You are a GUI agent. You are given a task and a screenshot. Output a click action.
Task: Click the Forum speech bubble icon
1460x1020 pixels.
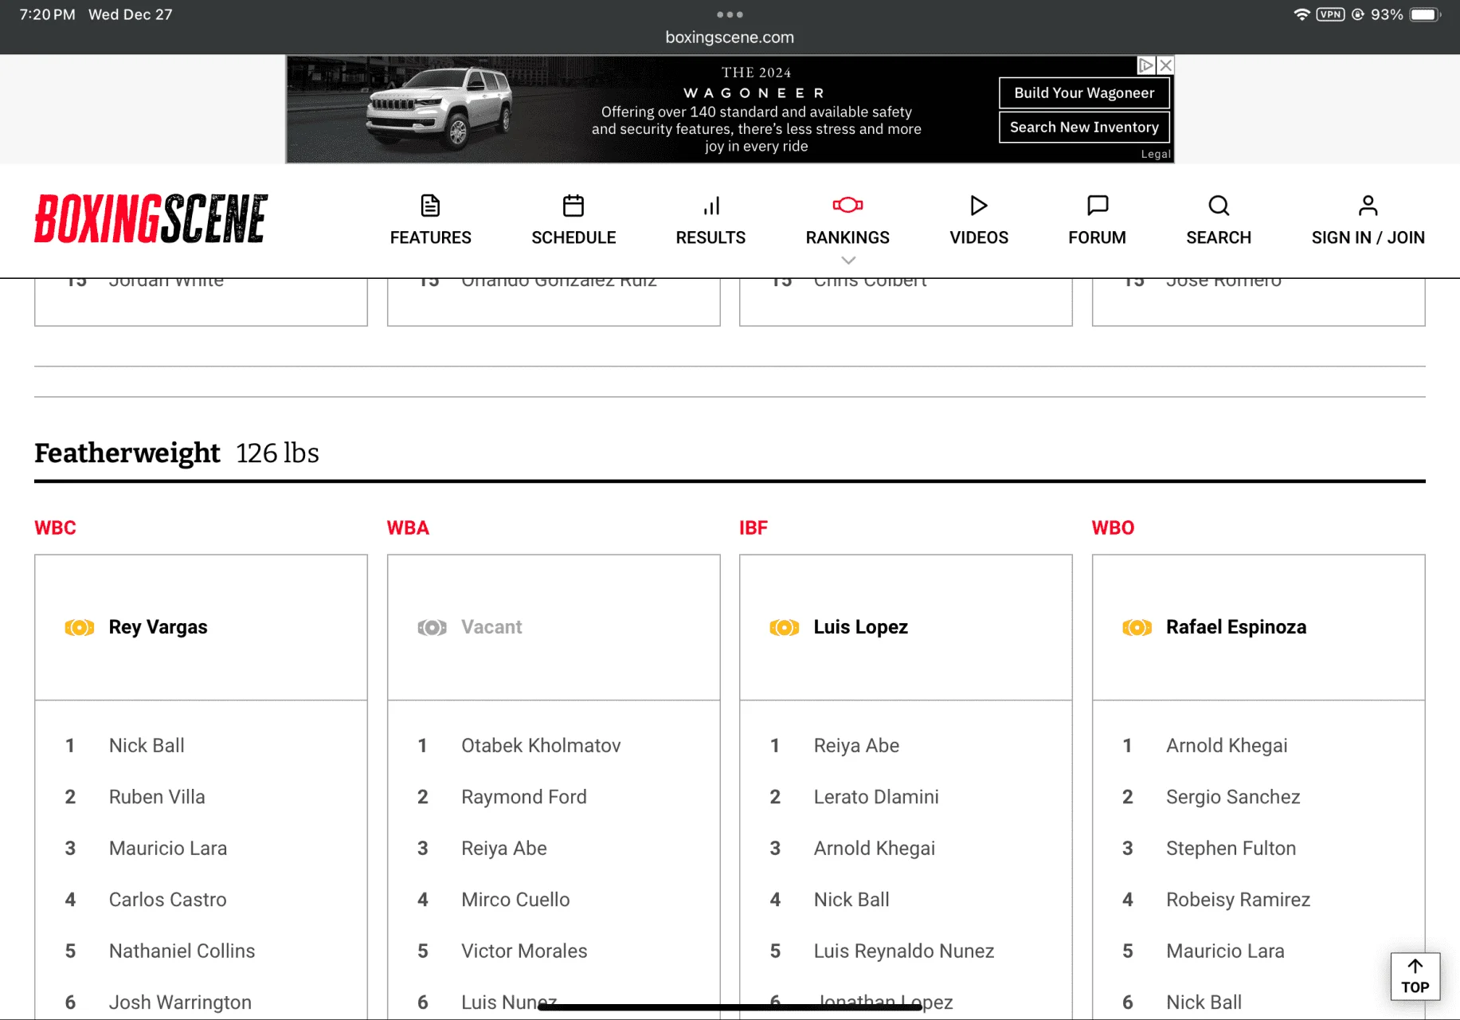[x=1098, y=206]
